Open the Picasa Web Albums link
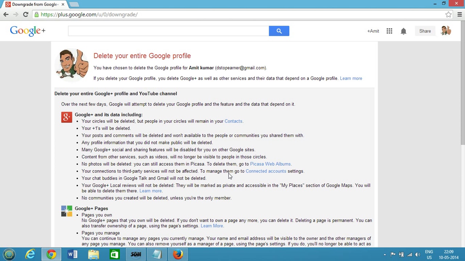Viewport: 465px width, 261px height. coord(270,164)
